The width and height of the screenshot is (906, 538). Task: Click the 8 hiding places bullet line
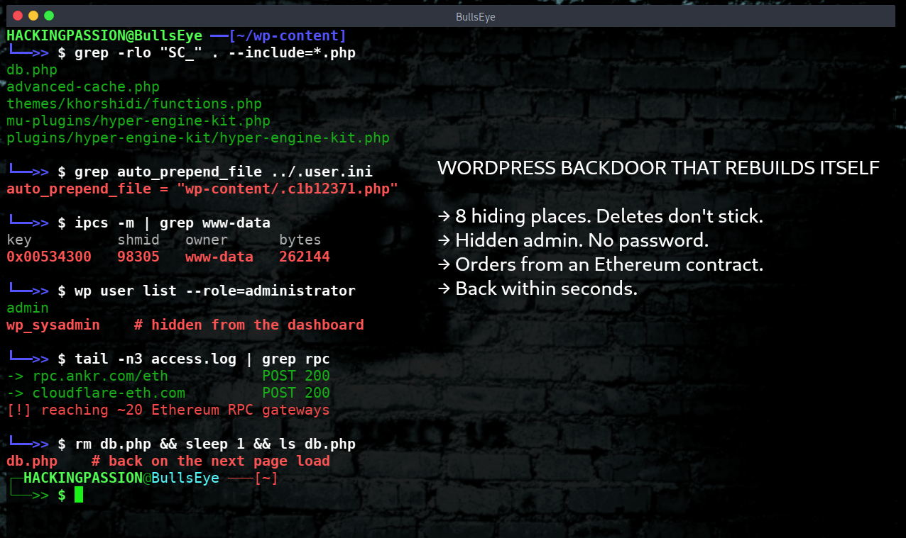(601, 216)
